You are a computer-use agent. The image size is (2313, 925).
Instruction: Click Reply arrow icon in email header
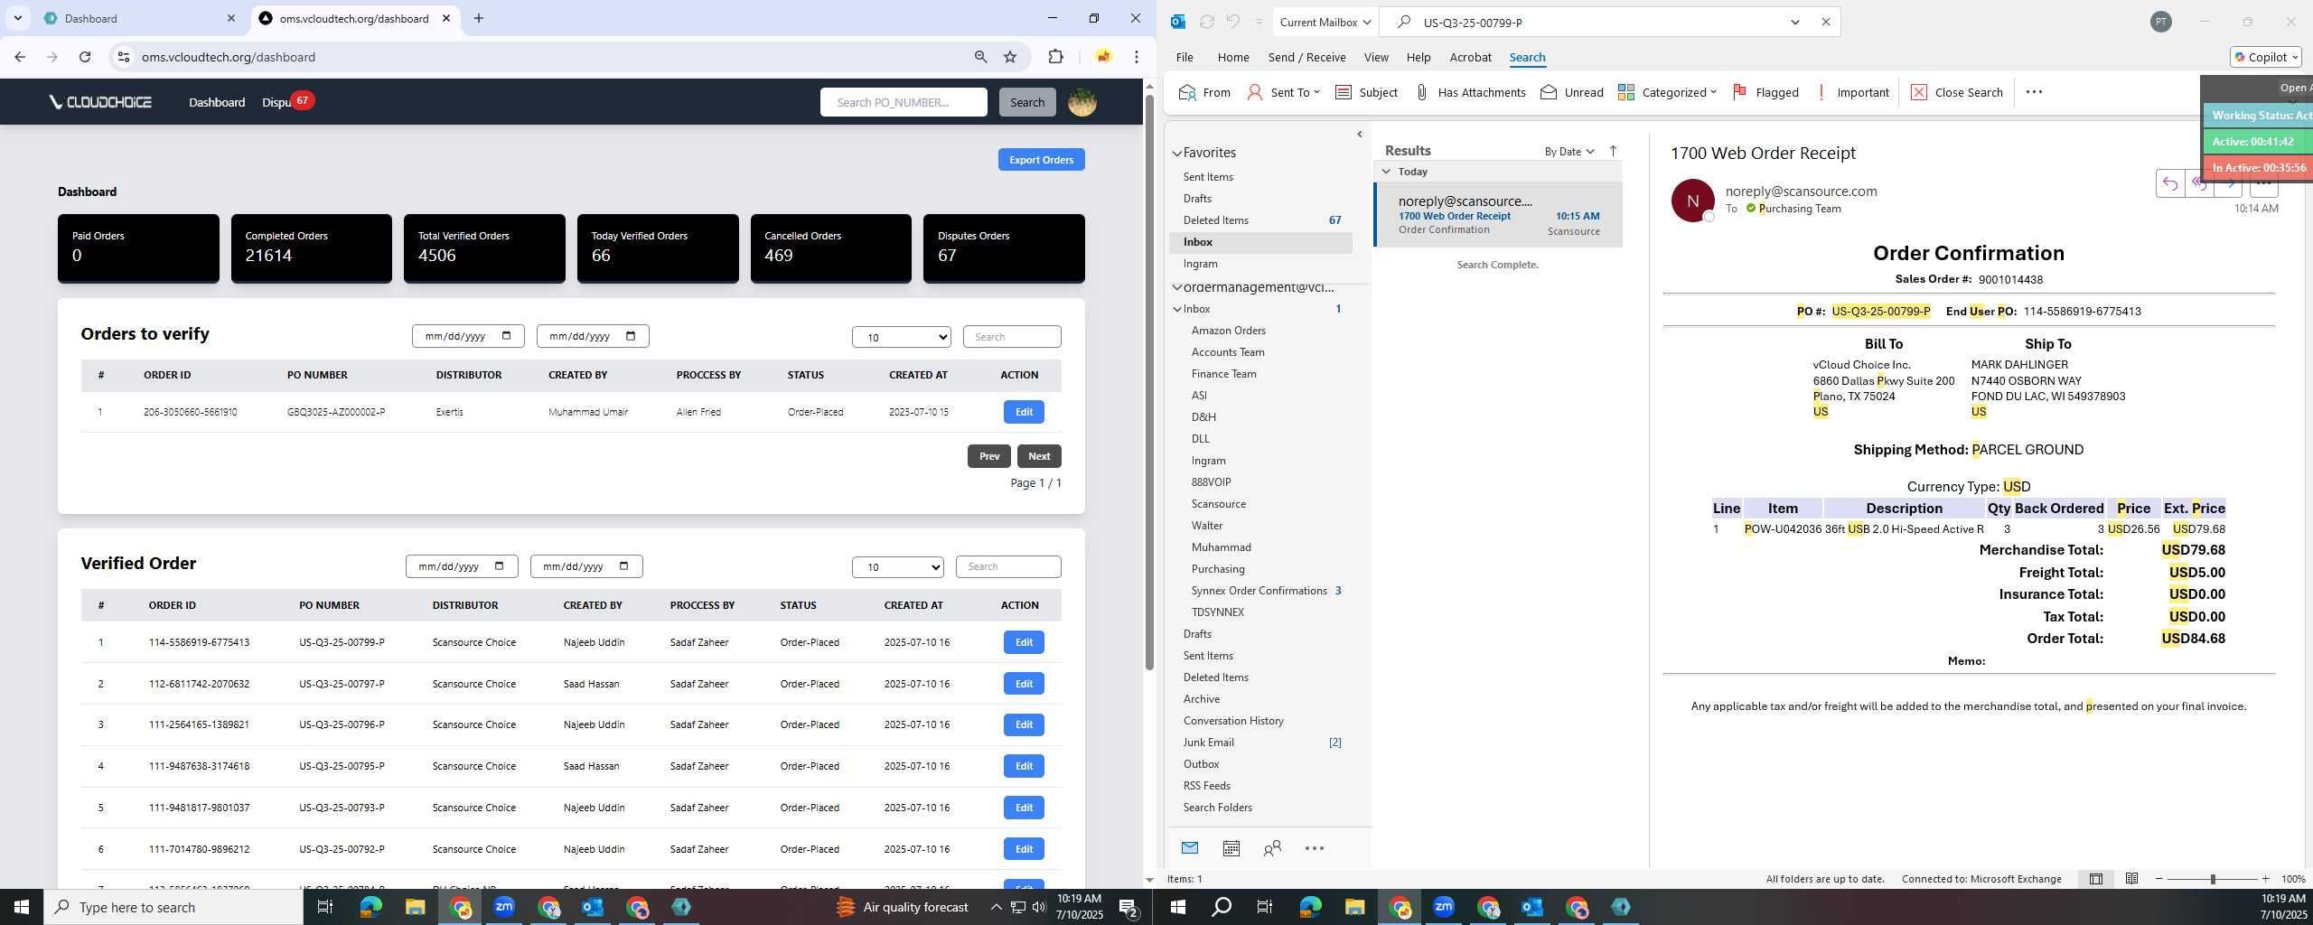pyautogui.click(x=2169, y=183)
